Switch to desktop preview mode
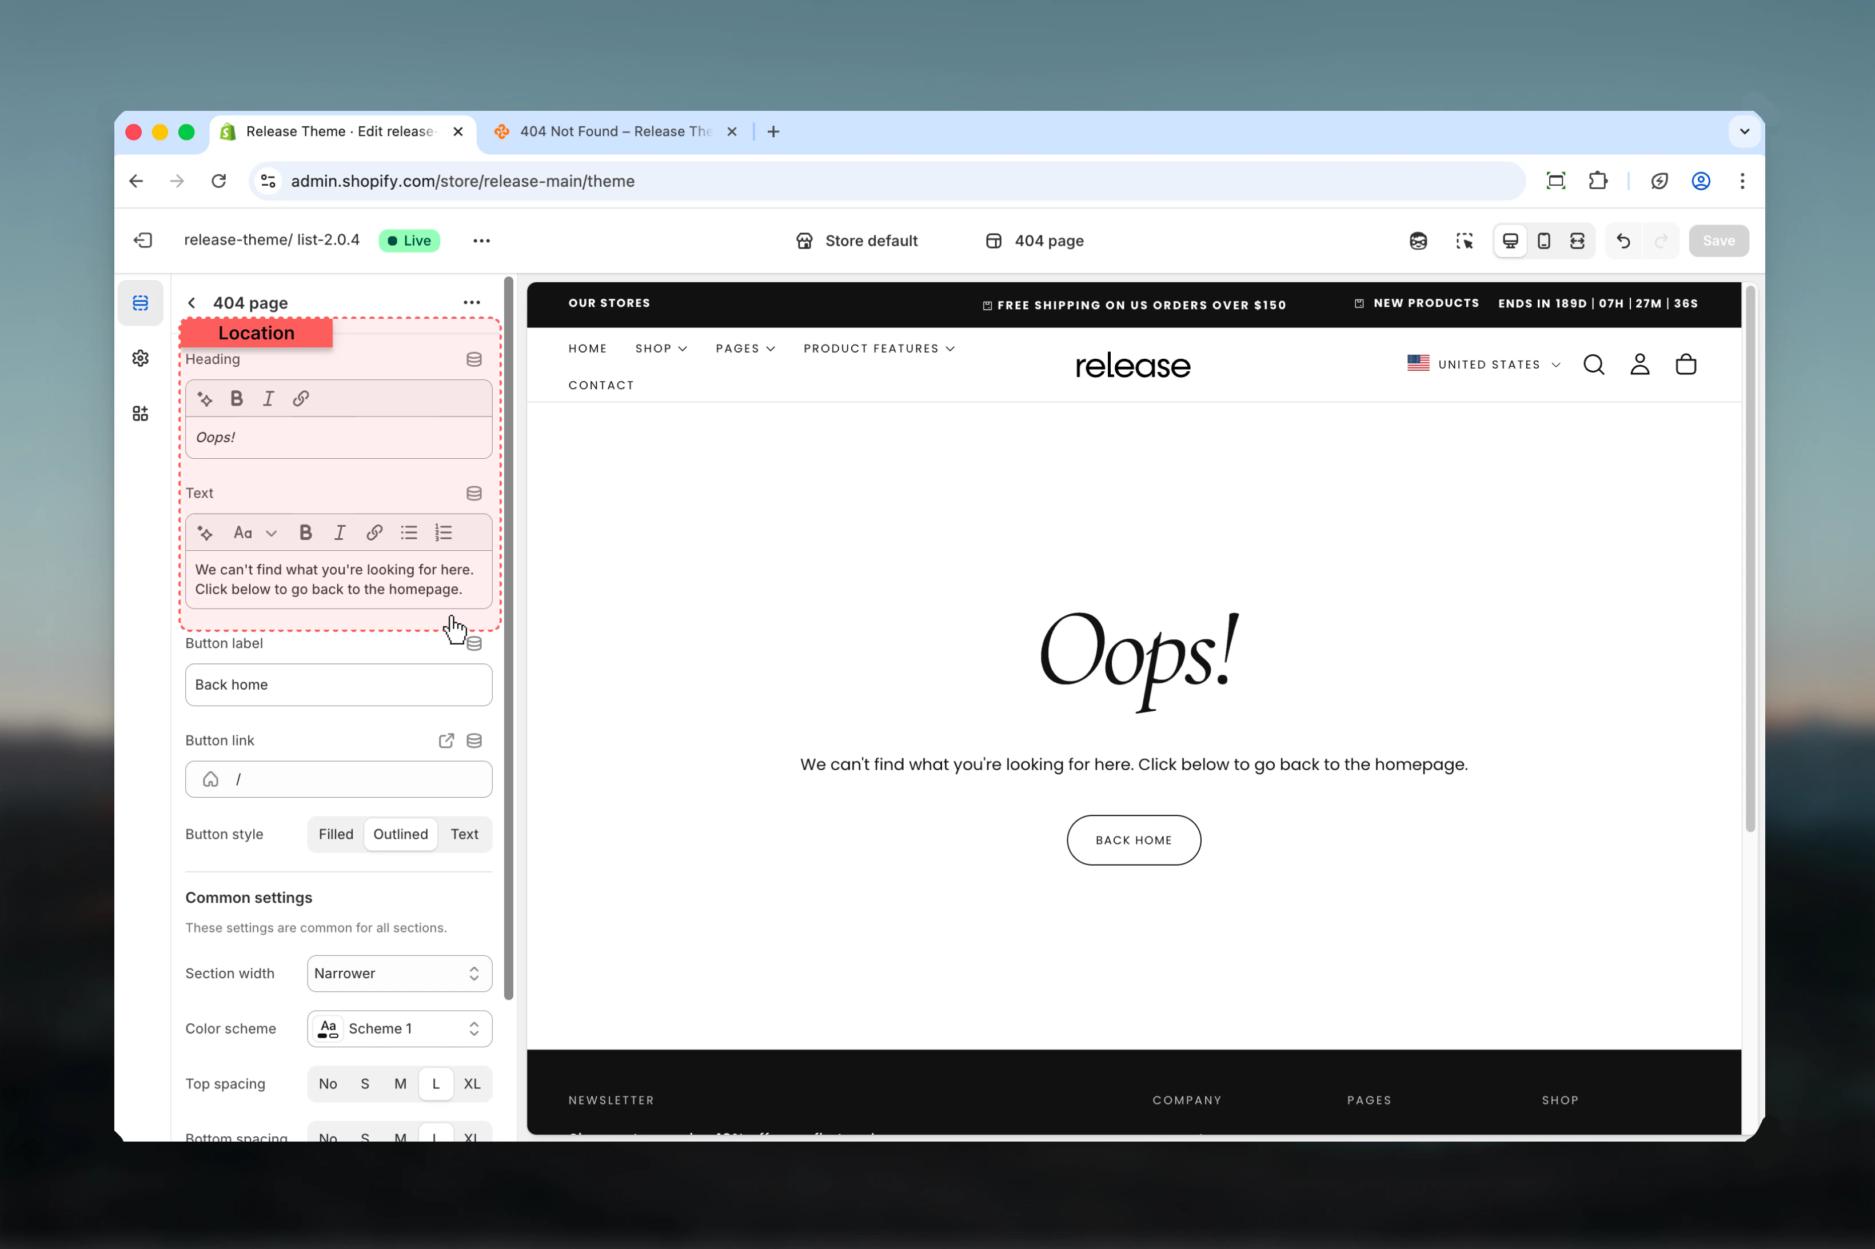This screenshot has height=1249, width=1875. click(1510, 241)
